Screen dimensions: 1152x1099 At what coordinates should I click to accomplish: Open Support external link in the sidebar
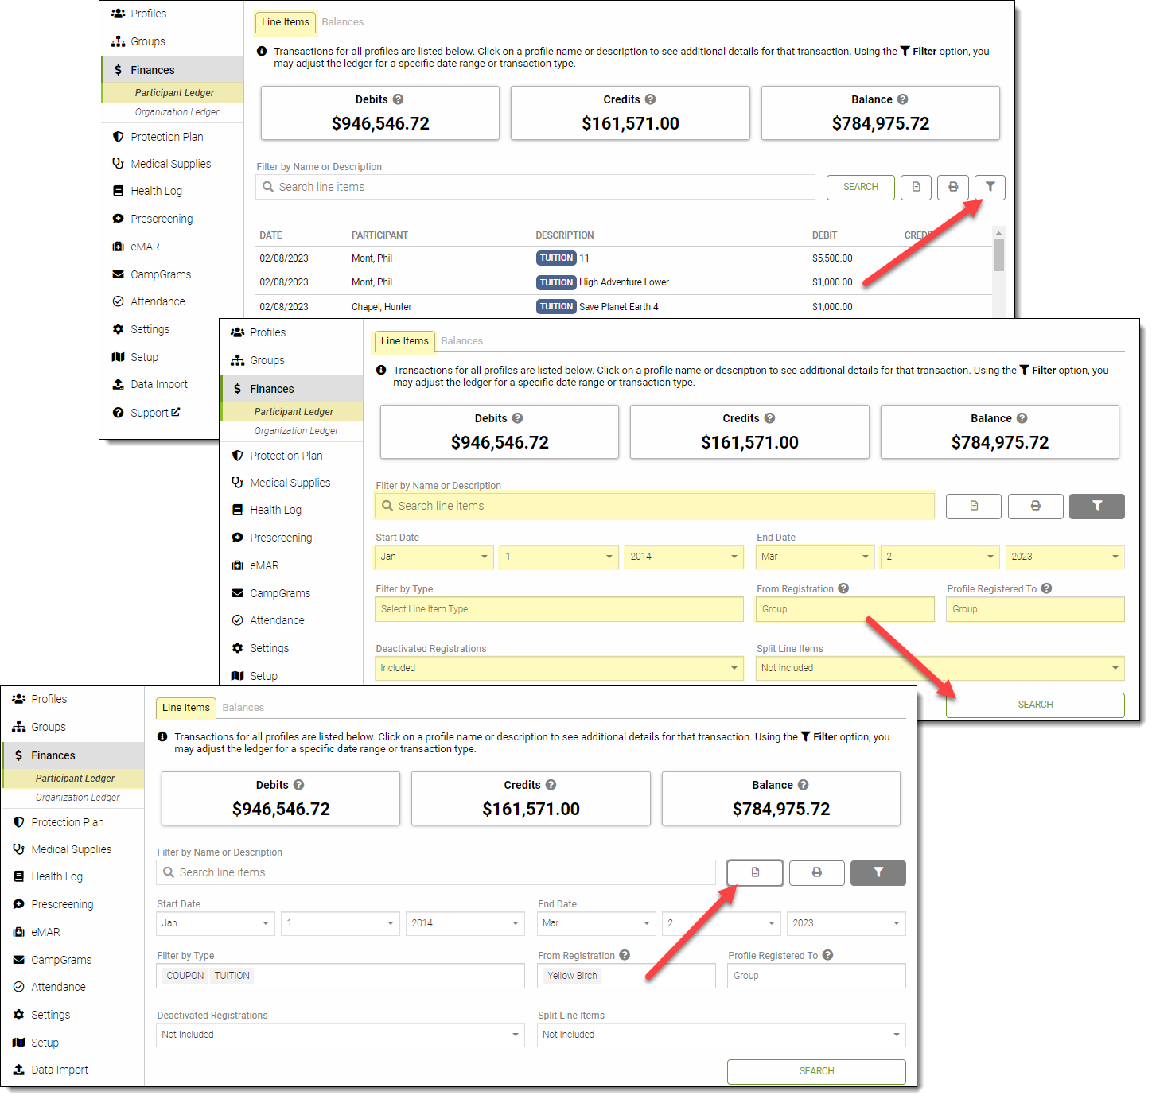click(x=155, y=413)
